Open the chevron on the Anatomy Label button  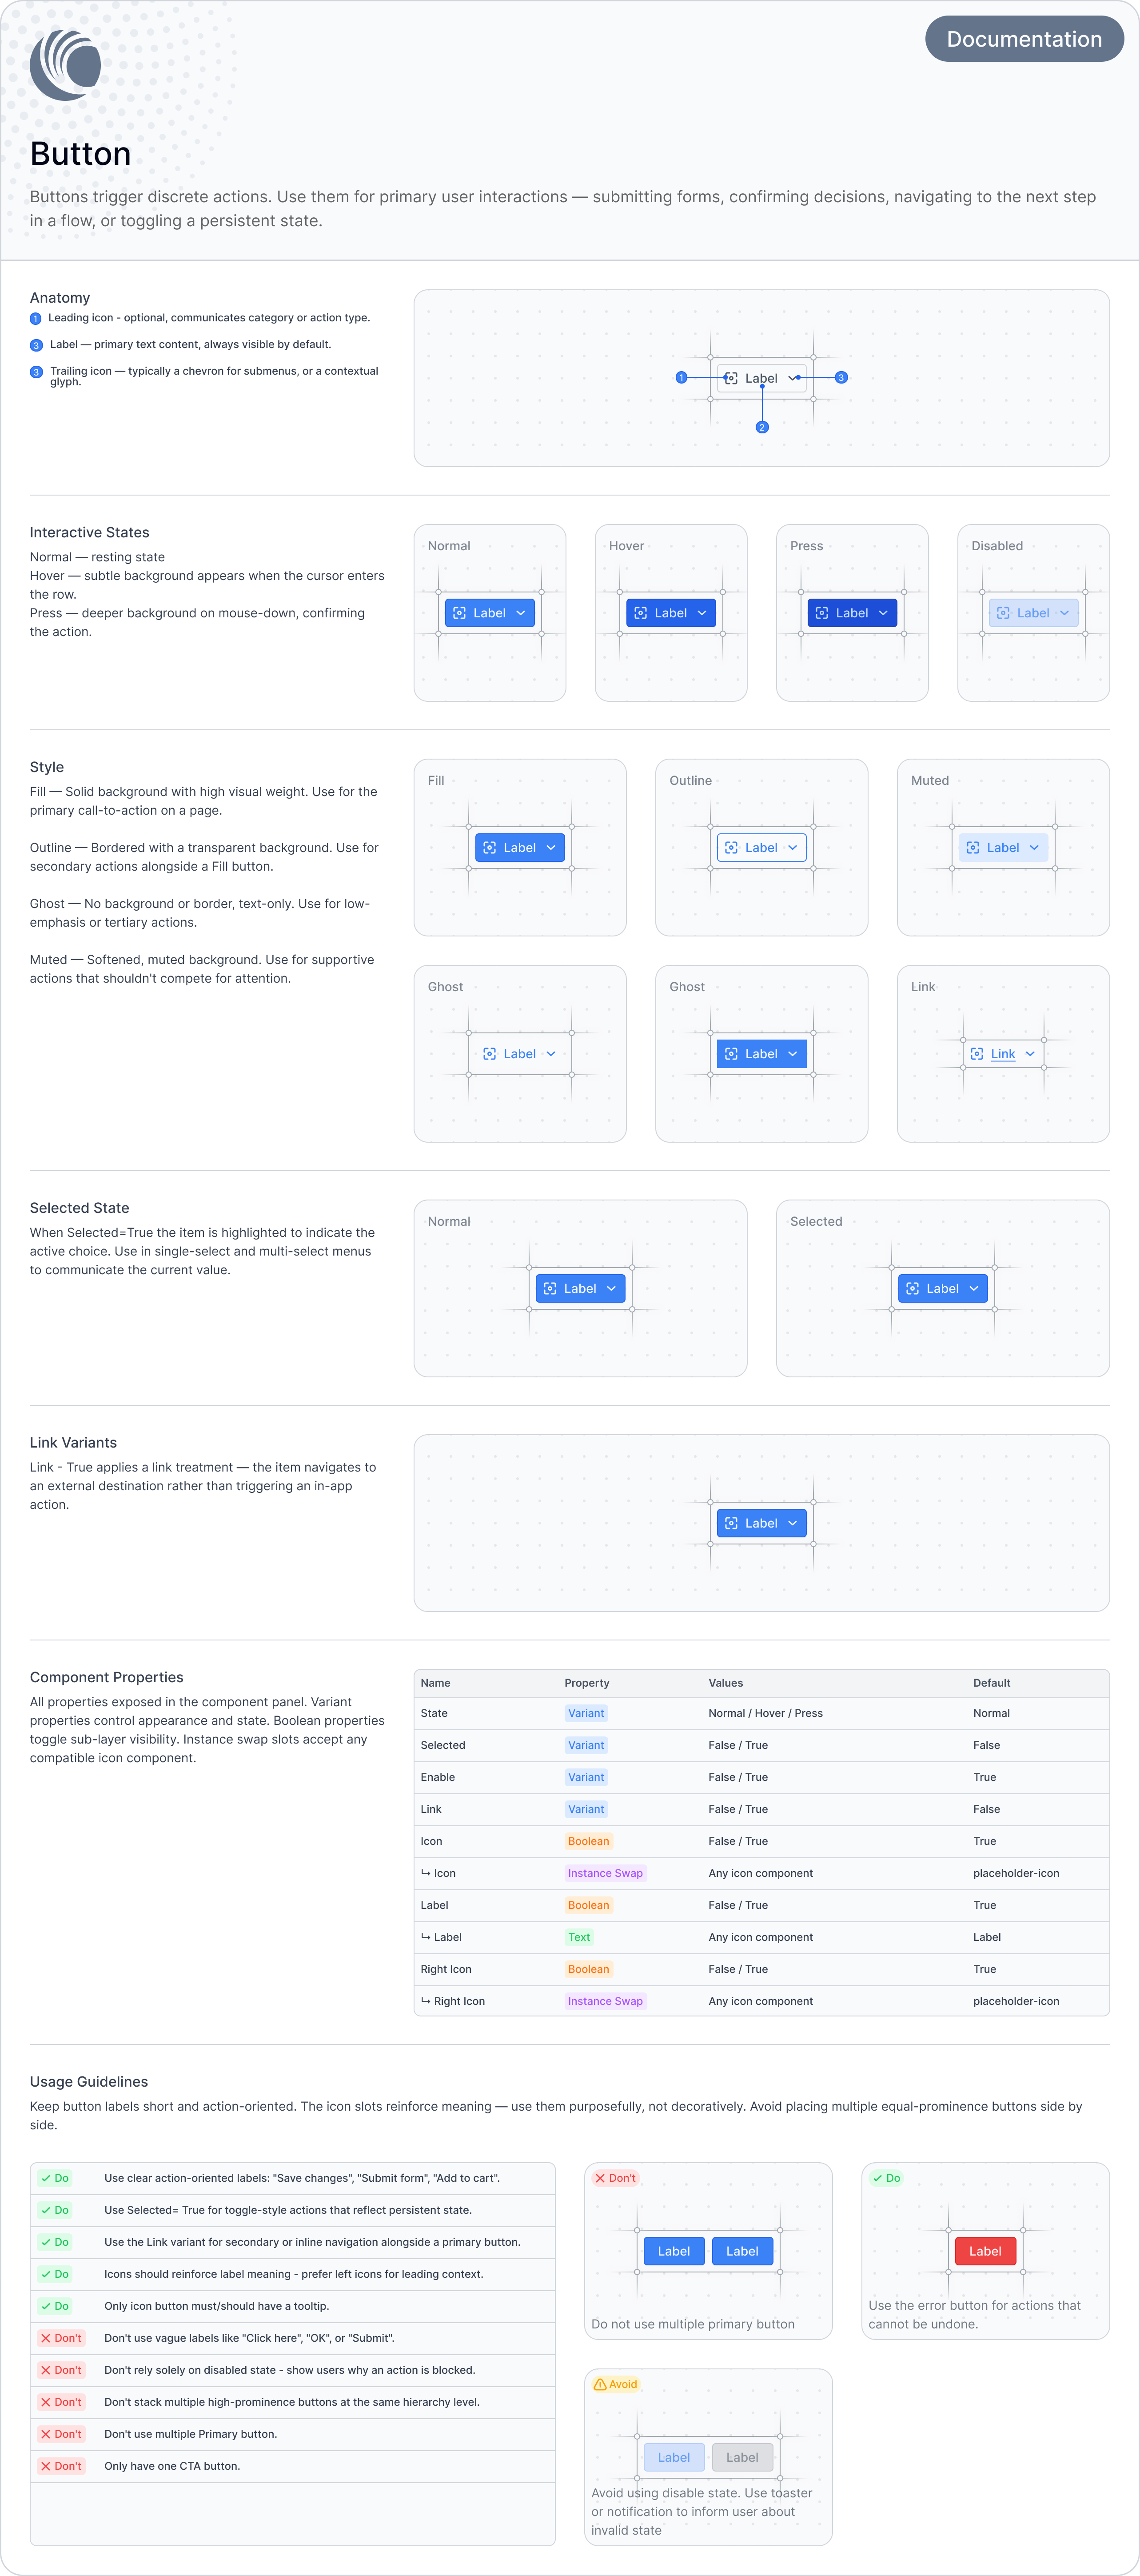click(793, 378)
